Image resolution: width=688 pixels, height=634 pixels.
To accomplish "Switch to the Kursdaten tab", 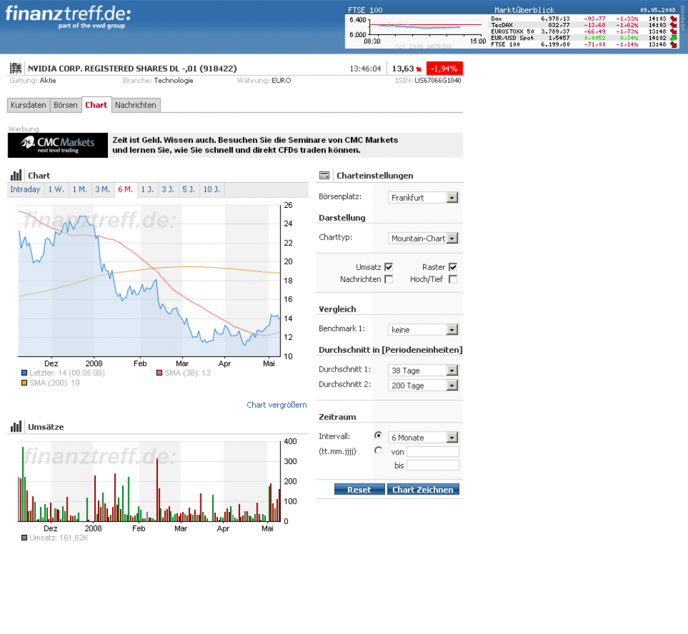I will [x=28, y=105].
